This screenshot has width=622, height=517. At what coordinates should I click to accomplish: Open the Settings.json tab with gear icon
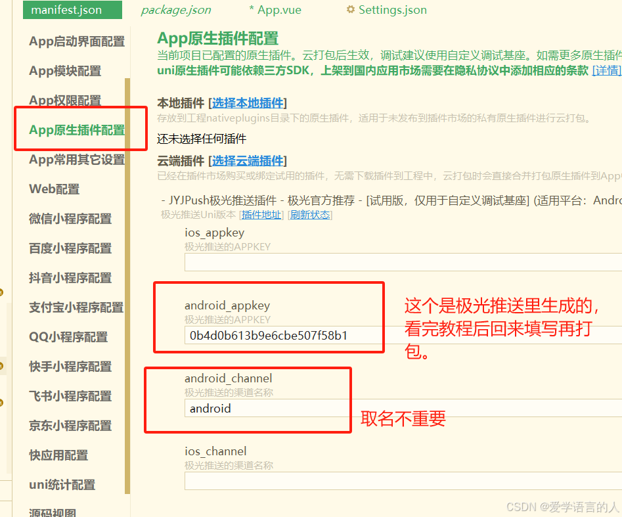386,10
